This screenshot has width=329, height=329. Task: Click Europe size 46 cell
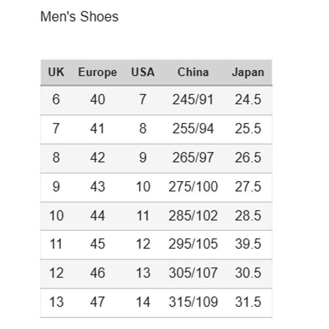click(98, 273)
